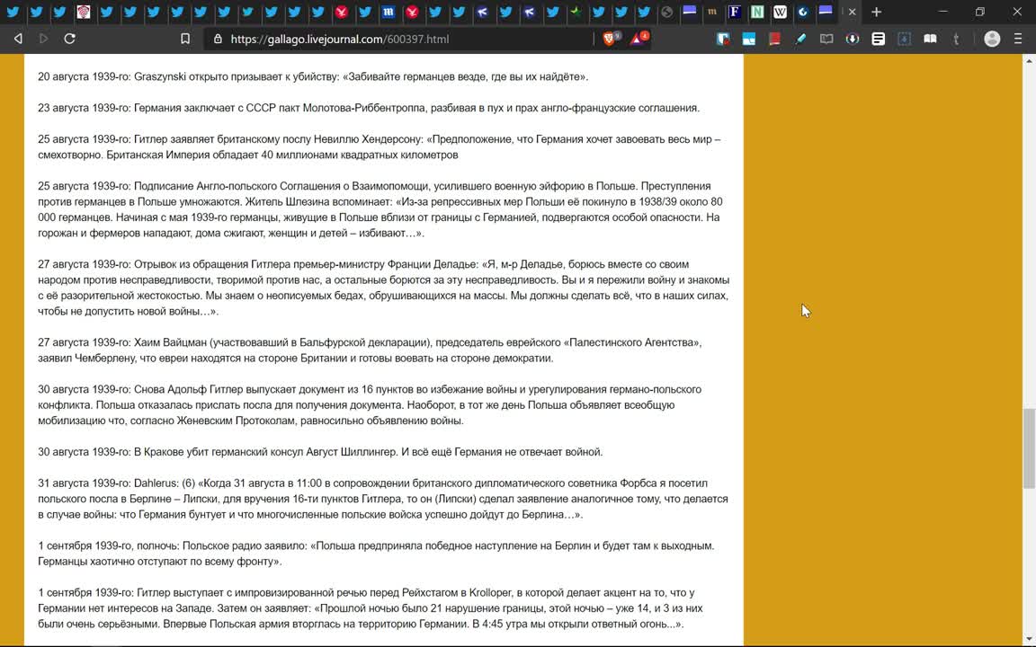The height and width of the screenshot is (647, 1036).
Task: Switch to the blue swirl icon tab
Action: click(803, 12)
